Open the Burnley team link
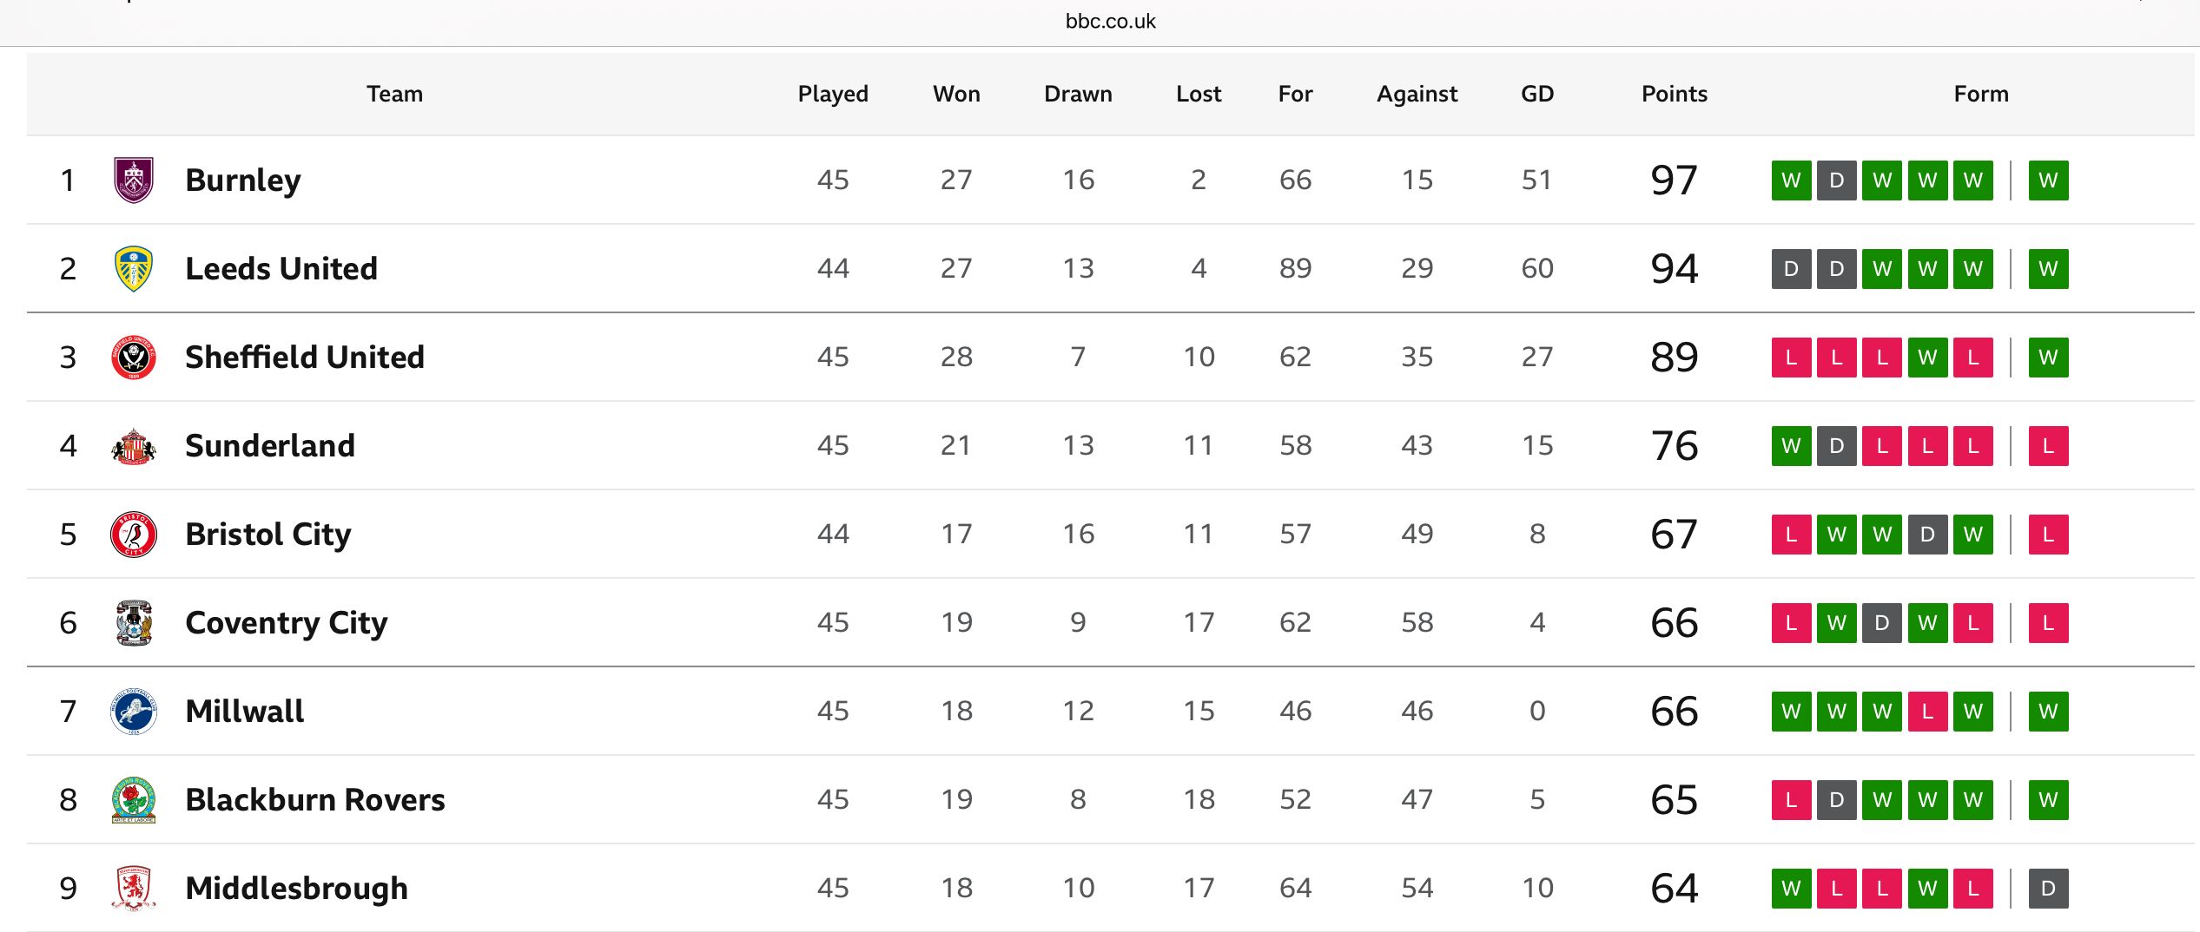This screenshot has width=2200, height=932. pos(243,180)
